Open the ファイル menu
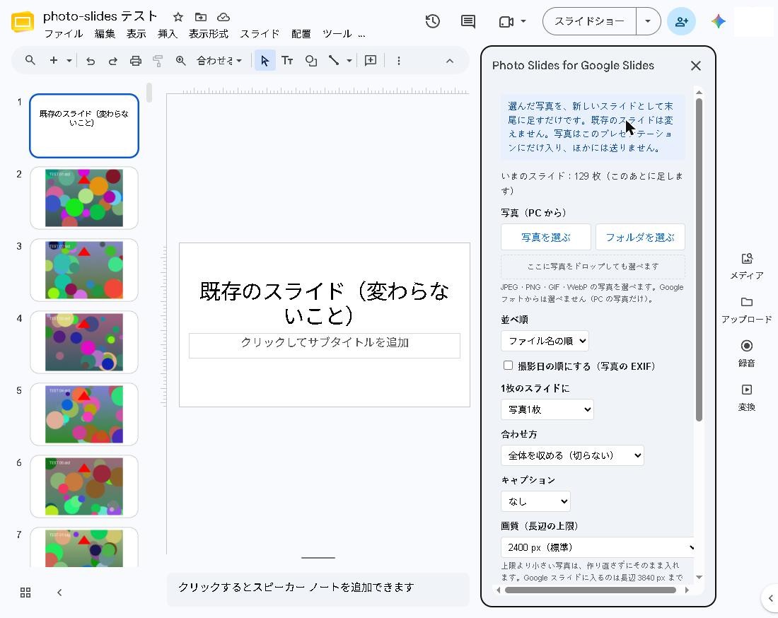778x618 pixels. [64, 34]
